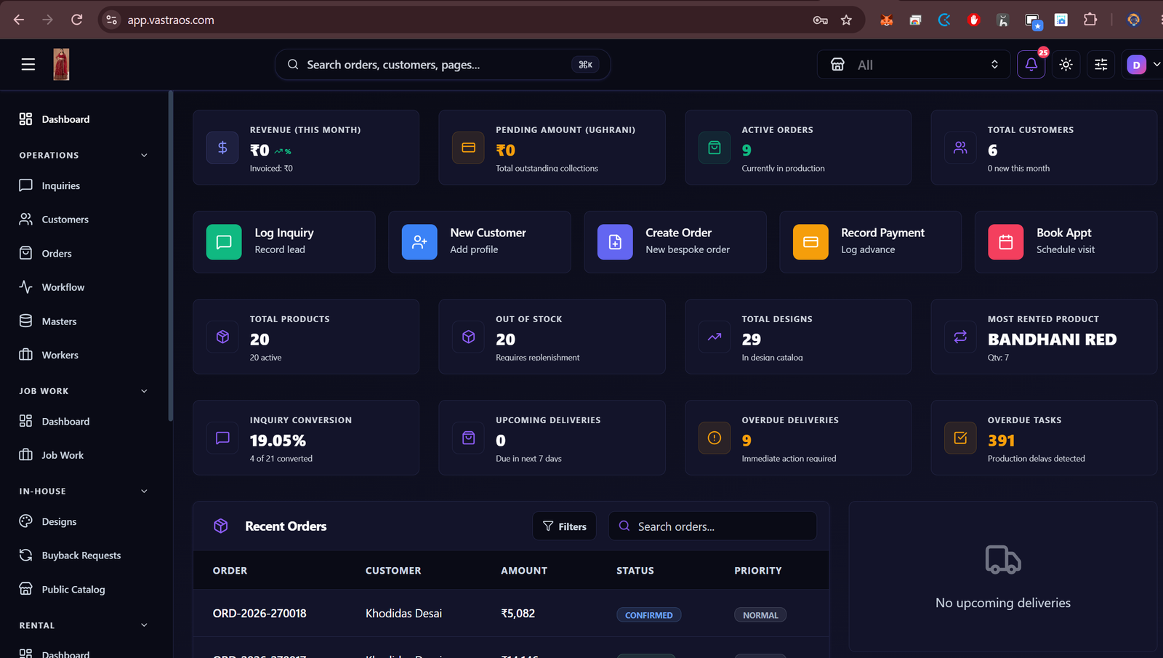Image resolution: width=1163 pixels, height=658 pixels.
Task: Select customer Khodidas Desai cell
Action: click(x=403, y=614)
